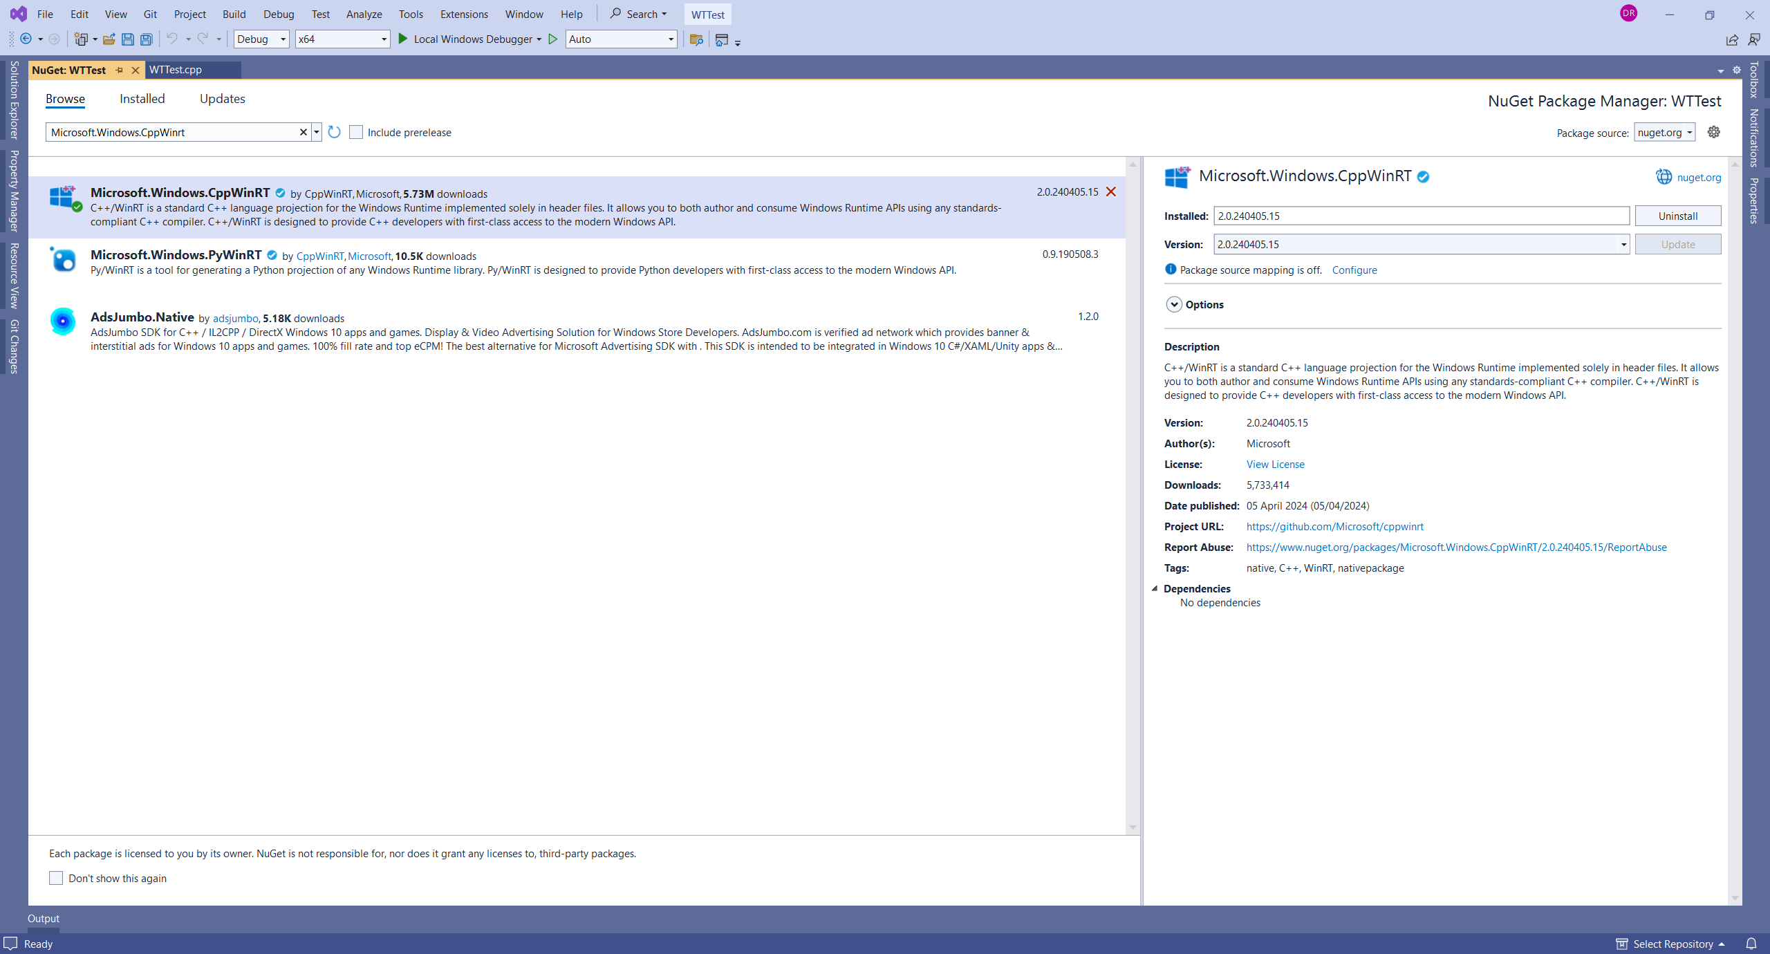1770x954 pixels.
Task: Click the Visual Studio logo icon
Action: 19,14
